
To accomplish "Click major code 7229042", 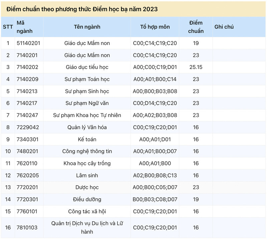I will coord(28,127).
